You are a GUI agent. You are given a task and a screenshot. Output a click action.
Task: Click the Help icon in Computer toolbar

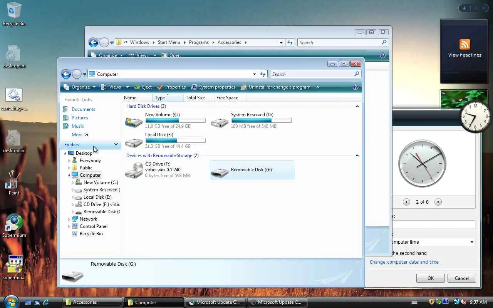point(355,87)
